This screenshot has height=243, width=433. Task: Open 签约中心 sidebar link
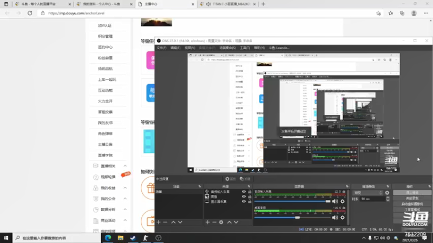[105, 47]
